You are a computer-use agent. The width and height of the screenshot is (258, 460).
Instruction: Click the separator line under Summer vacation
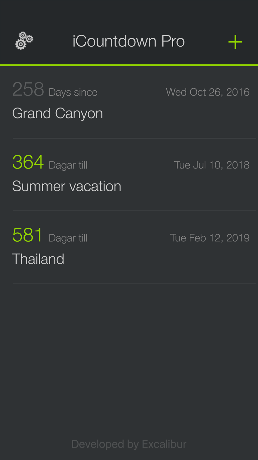click(134, 211)
